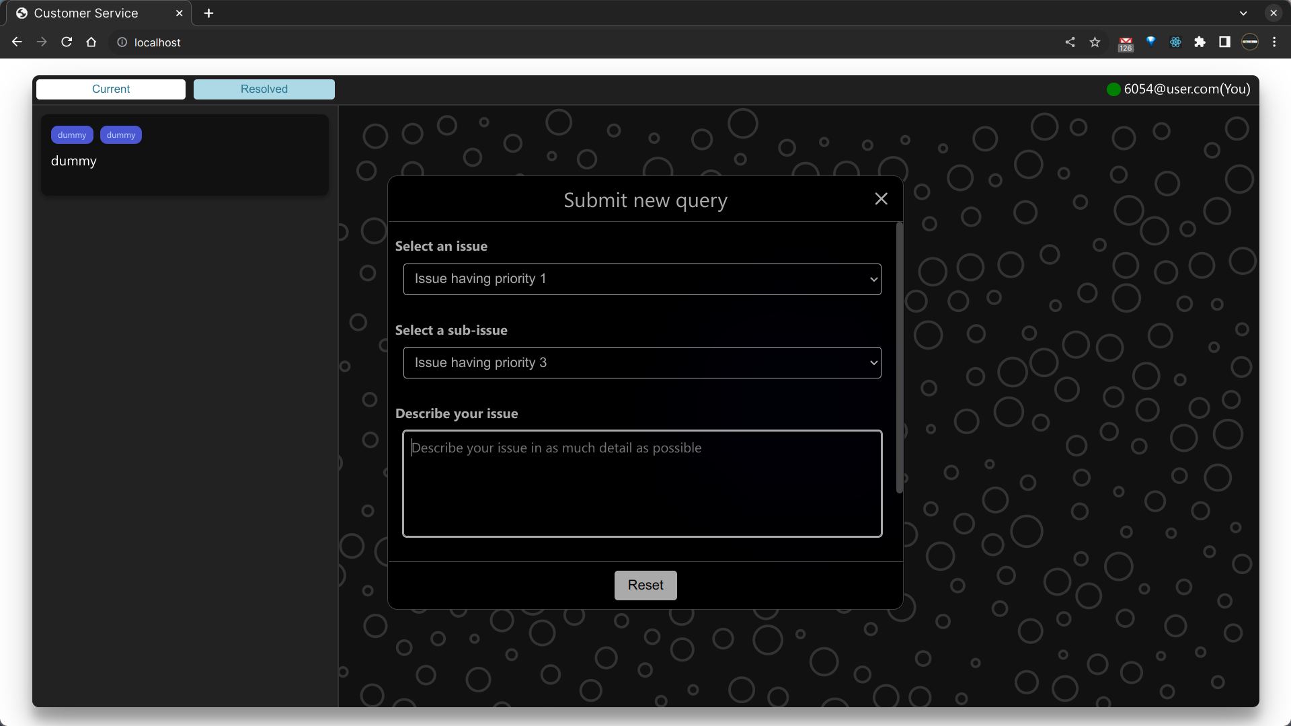This screenshot has width=1291, height=726.
Task: Click the share icon in address bar
Action: point(1070,42)
